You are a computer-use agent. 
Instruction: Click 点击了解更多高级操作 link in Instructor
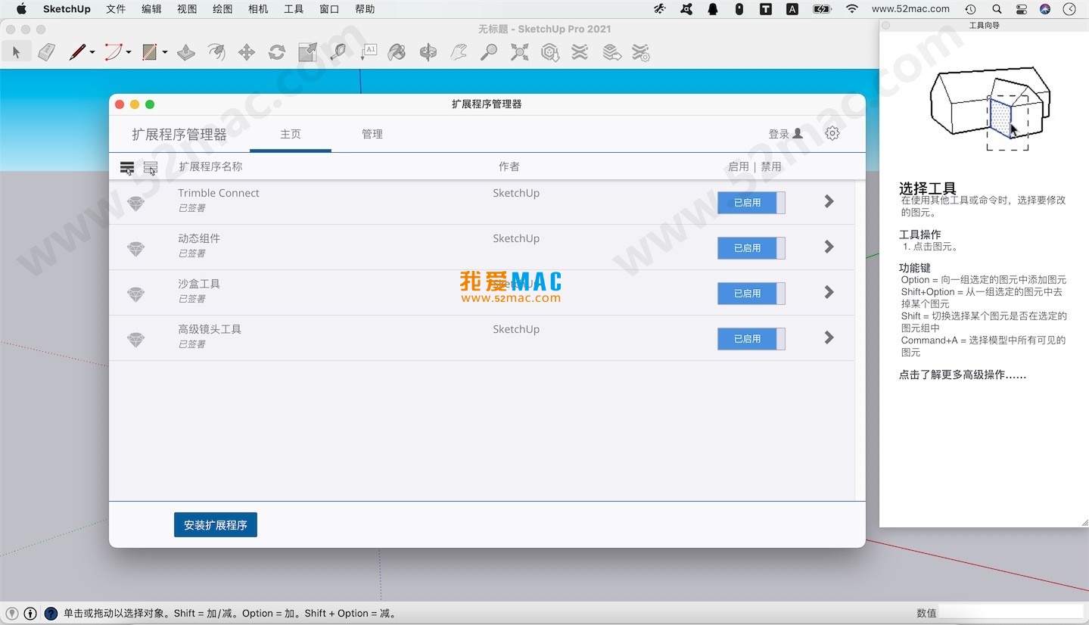[x=963, y=375]
